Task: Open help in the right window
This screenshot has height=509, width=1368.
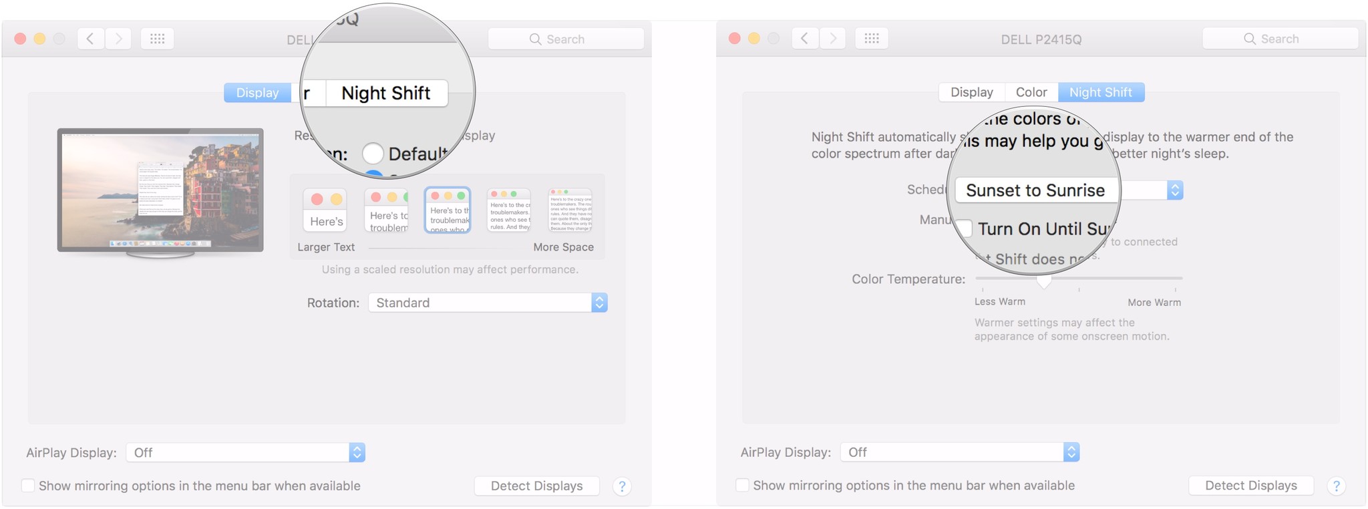Action: (1336, 486)
